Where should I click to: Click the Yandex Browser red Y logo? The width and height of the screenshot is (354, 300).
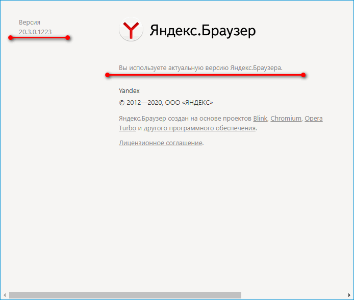tap(131, 29)
